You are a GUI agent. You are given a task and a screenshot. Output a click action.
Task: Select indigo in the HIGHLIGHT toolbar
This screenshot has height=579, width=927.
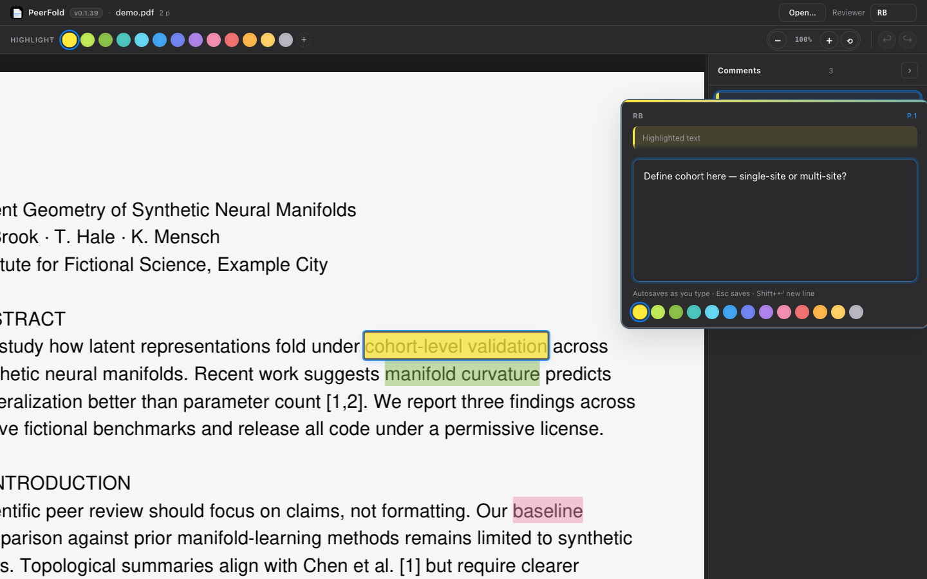(178, 40)
